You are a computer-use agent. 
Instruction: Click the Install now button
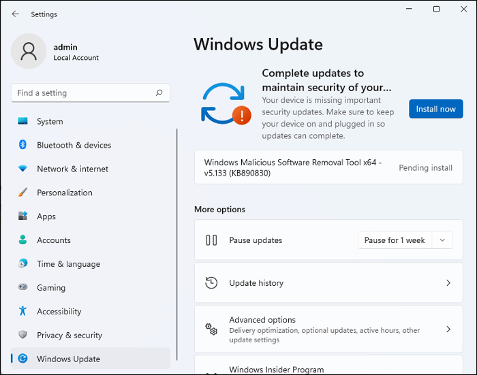coord(435,109)
